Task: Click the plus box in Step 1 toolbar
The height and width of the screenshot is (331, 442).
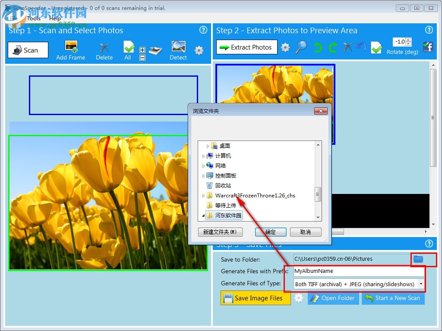Action: [142, 50]
